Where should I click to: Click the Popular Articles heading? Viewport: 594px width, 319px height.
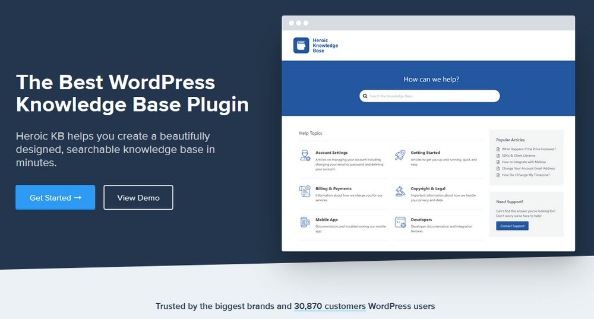click(x=510, y=140)
